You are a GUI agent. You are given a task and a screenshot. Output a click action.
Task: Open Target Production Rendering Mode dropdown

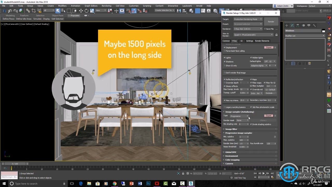pos(248,19)
